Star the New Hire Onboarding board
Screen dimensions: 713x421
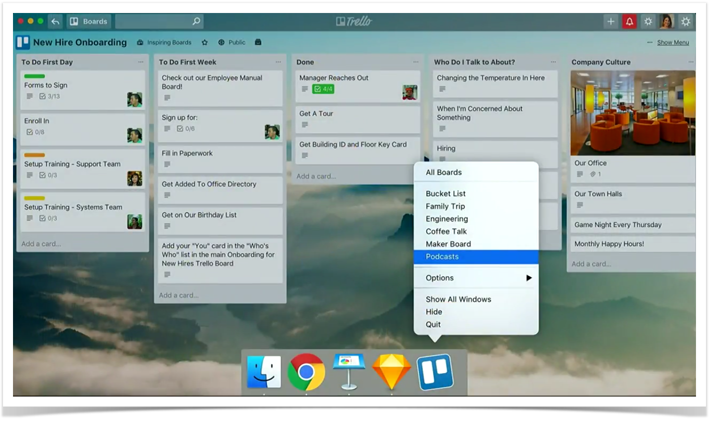pyautogui.click(x=204, y=42)
